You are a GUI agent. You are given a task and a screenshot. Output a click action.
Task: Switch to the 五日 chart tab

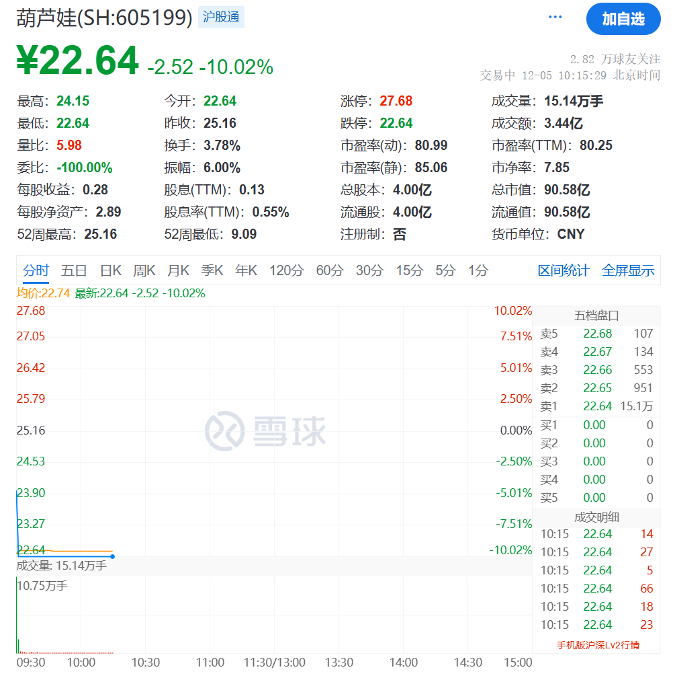point(74,270)
